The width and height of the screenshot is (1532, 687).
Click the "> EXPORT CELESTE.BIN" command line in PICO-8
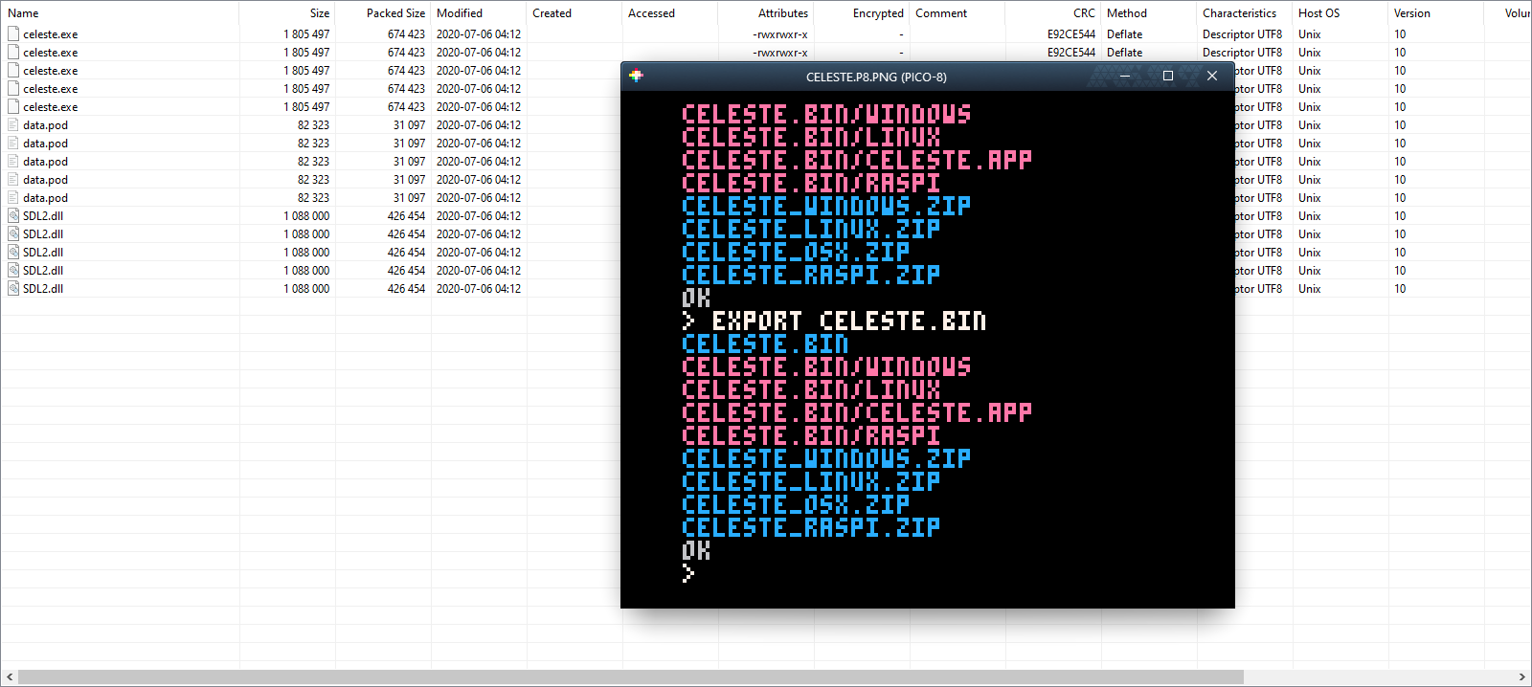coord(834,321)
